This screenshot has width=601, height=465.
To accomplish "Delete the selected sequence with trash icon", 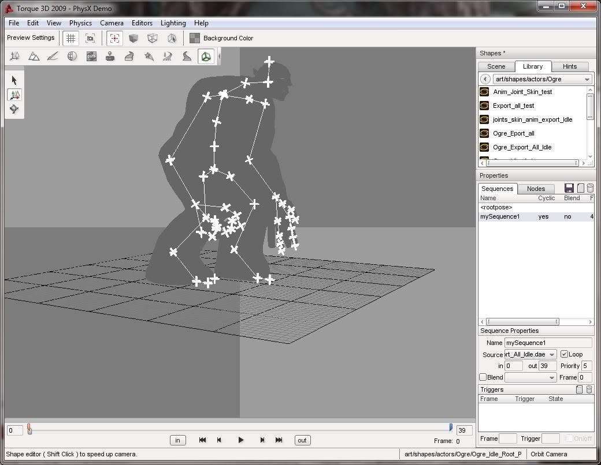I will [590, 189].
